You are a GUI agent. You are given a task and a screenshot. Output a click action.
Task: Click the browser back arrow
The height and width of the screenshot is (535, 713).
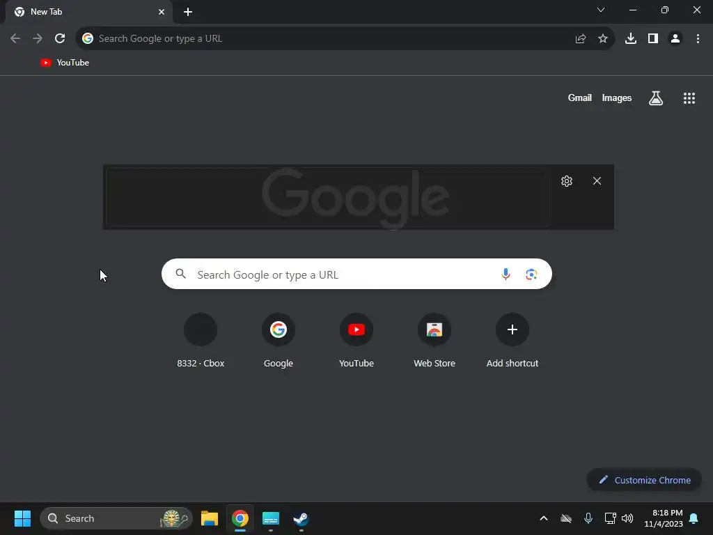pyautogui.click(x=15, y=39)
